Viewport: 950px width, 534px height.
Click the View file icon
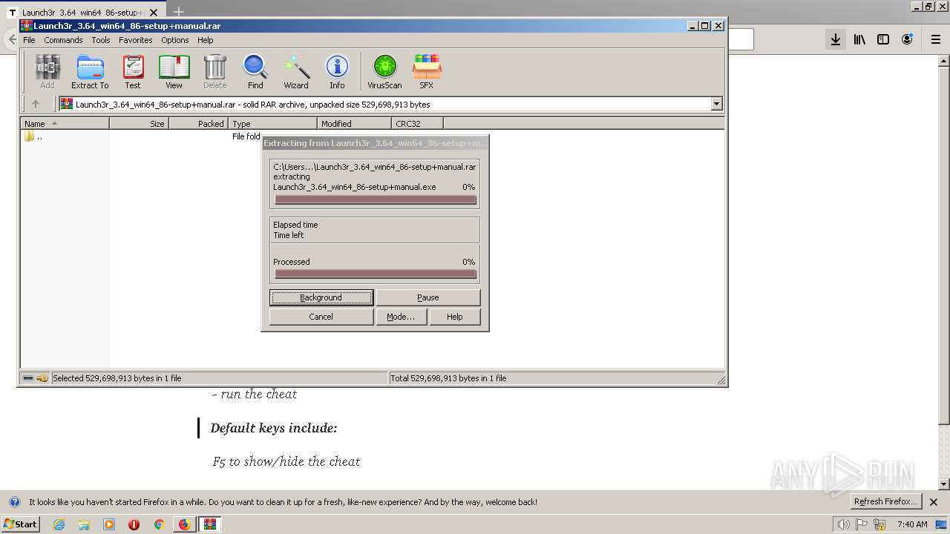(174, 72)
